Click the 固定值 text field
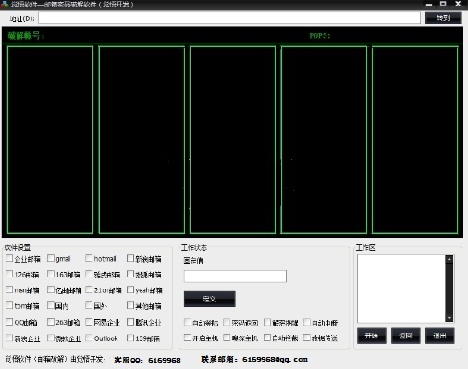The image size is (468, 369). [235, 277]
